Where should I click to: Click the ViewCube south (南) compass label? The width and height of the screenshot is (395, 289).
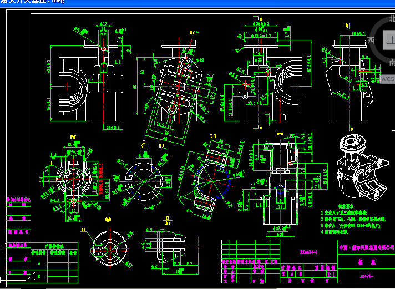coord(392,62)
